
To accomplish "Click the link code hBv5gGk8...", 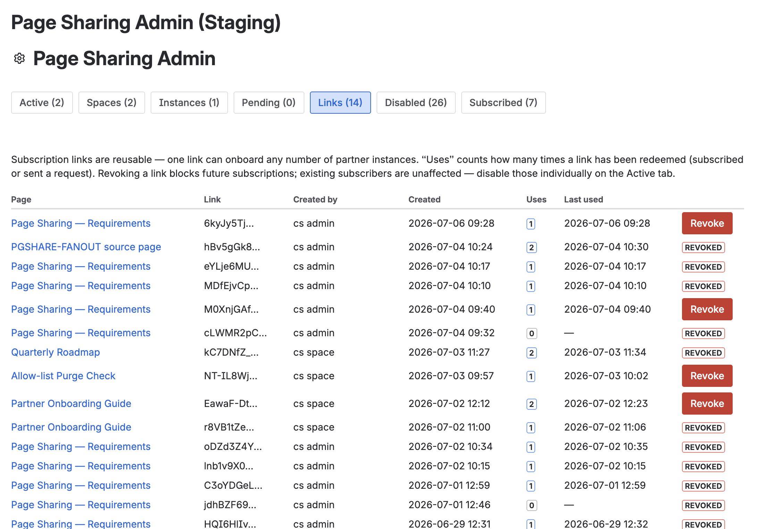I will click(232, 247).
